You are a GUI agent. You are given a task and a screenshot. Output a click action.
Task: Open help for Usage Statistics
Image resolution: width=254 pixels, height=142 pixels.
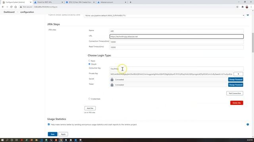click(x=248, y=125)
